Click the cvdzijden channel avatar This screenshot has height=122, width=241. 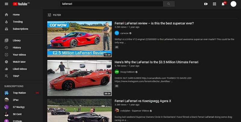pos(117,111)
